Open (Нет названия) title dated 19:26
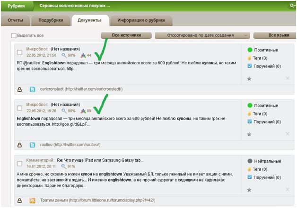 pyautogui.click(x=65, y=104)
